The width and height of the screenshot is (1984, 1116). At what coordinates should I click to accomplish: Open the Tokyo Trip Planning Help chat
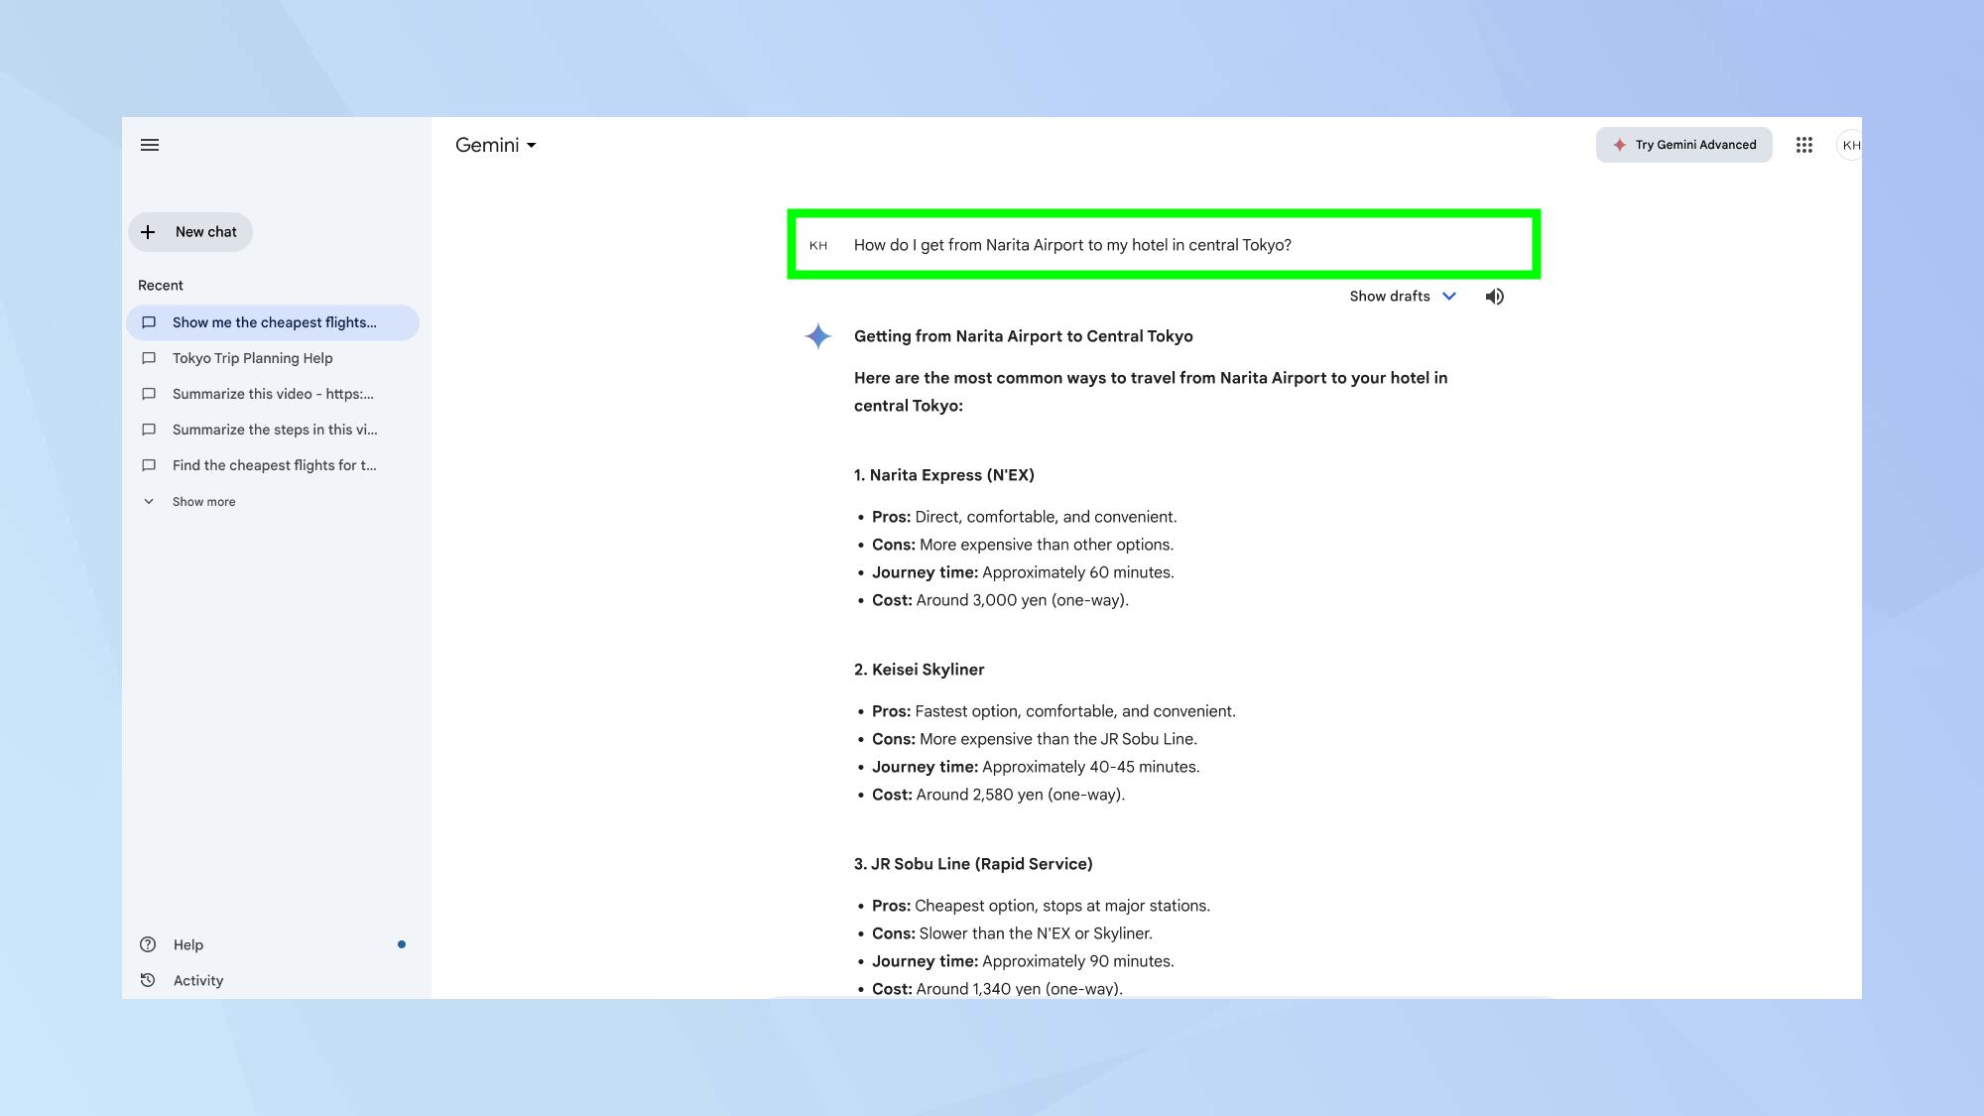pos(252,357)
